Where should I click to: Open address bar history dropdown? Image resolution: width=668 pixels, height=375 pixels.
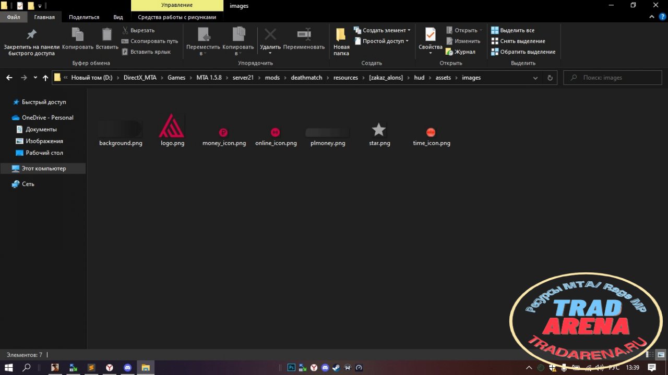tap(535, 78)
